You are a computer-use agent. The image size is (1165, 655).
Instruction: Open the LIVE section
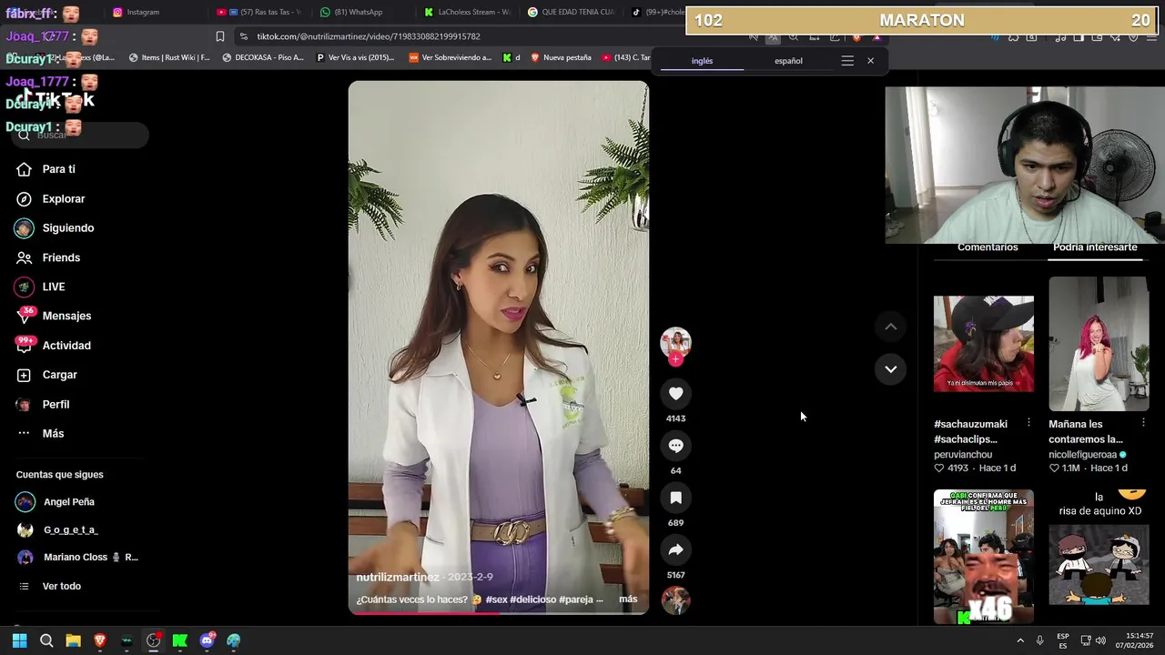point(53,287)
